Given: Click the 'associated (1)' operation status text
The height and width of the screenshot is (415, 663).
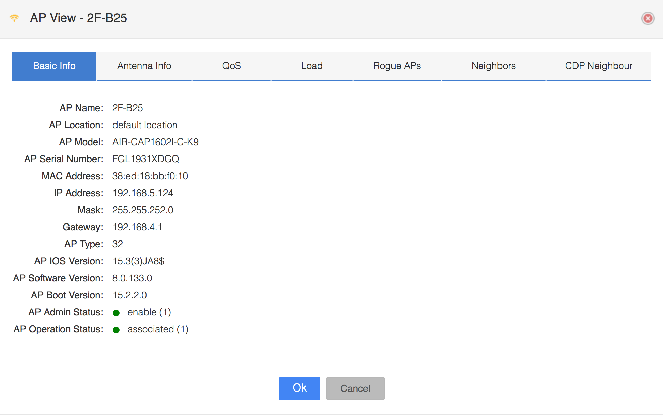Looking at the screenshot, I should 158,329.
